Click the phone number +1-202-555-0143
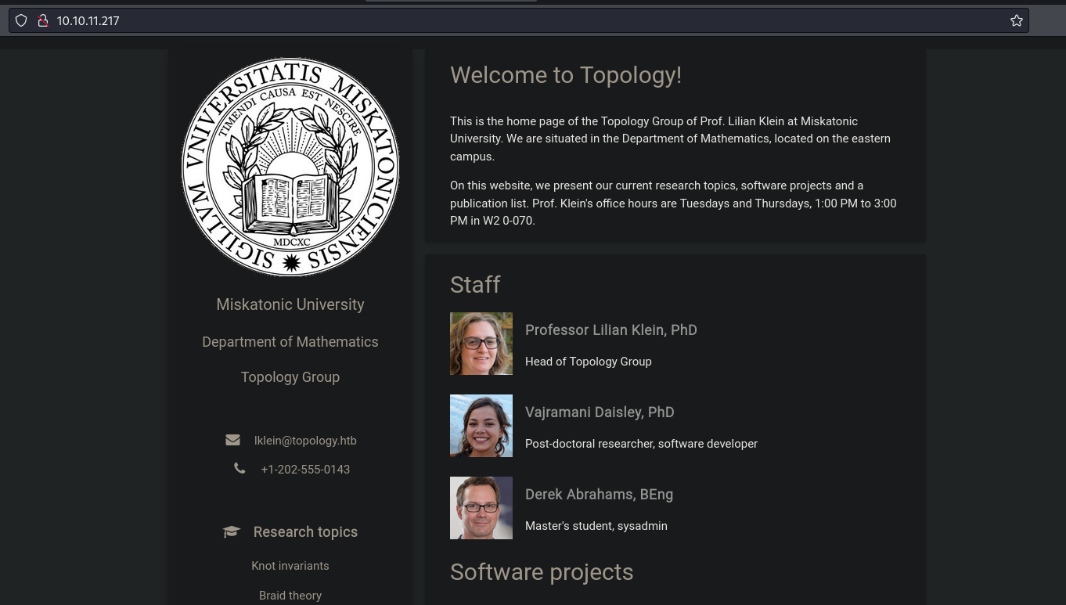Image resolution: width=1066 pixels, height=605 pixels. point(305,470)
